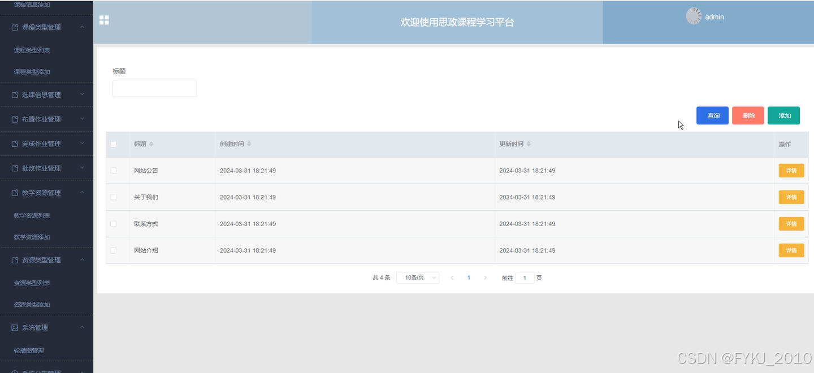Image resolution: width=814 pixels, height=373 pixels.
Task: Go to previous page arrow
Action: 452,277
